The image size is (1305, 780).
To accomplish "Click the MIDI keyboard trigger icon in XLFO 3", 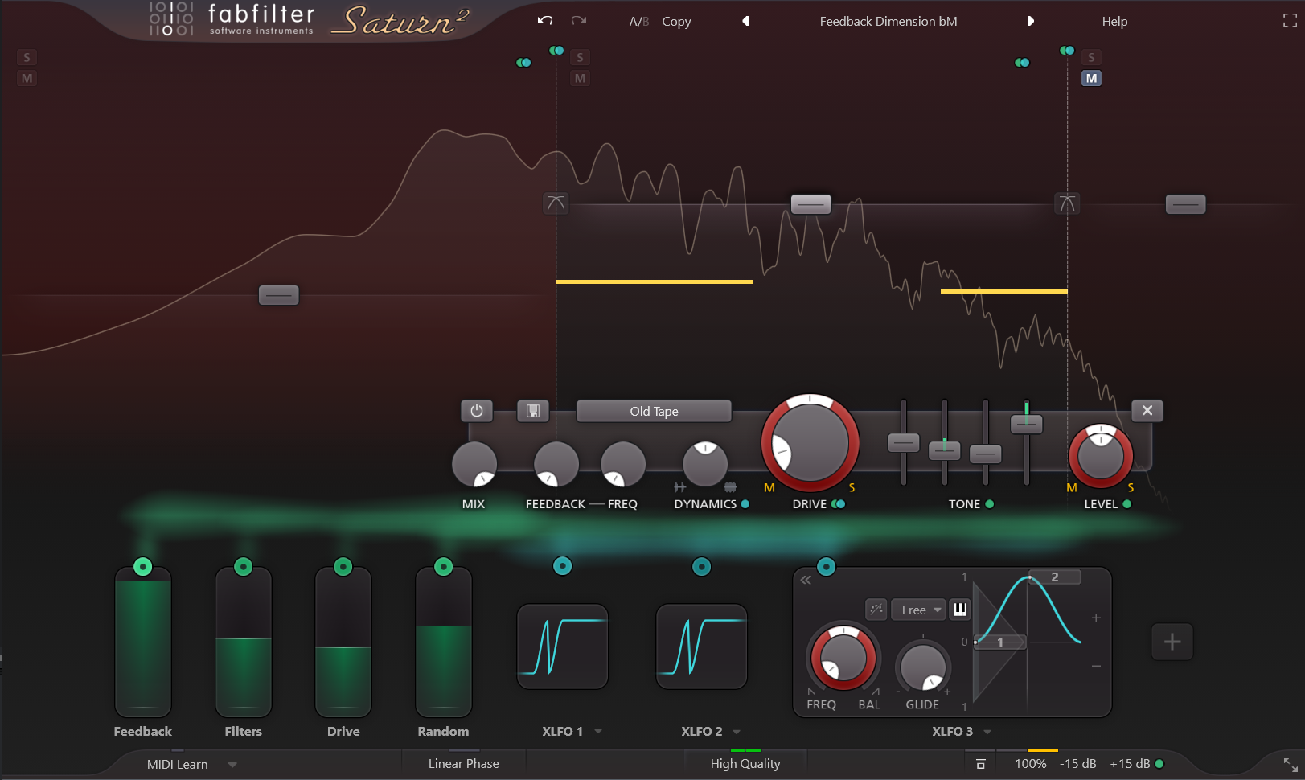I will click(959, 610).
